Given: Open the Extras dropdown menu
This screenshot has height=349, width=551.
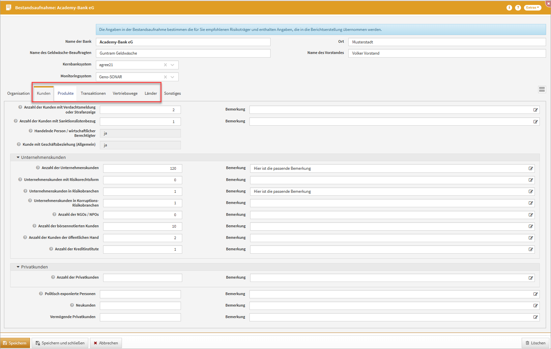Looking at the screenshot, I should click(x=532, y=8).
